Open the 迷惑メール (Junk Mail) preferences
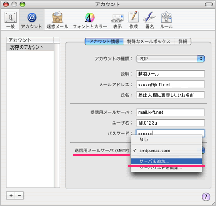 pyautogui.click(x=58, y=20)
